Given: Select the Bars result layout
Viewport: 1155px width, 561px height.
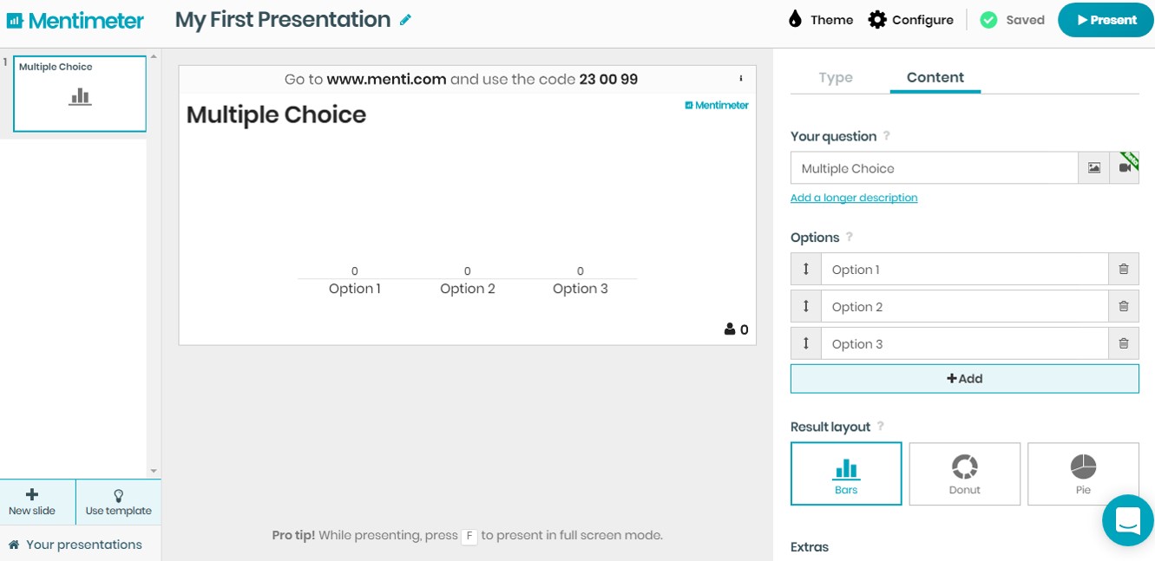Looking at the screenshot, I should [846, 473].
